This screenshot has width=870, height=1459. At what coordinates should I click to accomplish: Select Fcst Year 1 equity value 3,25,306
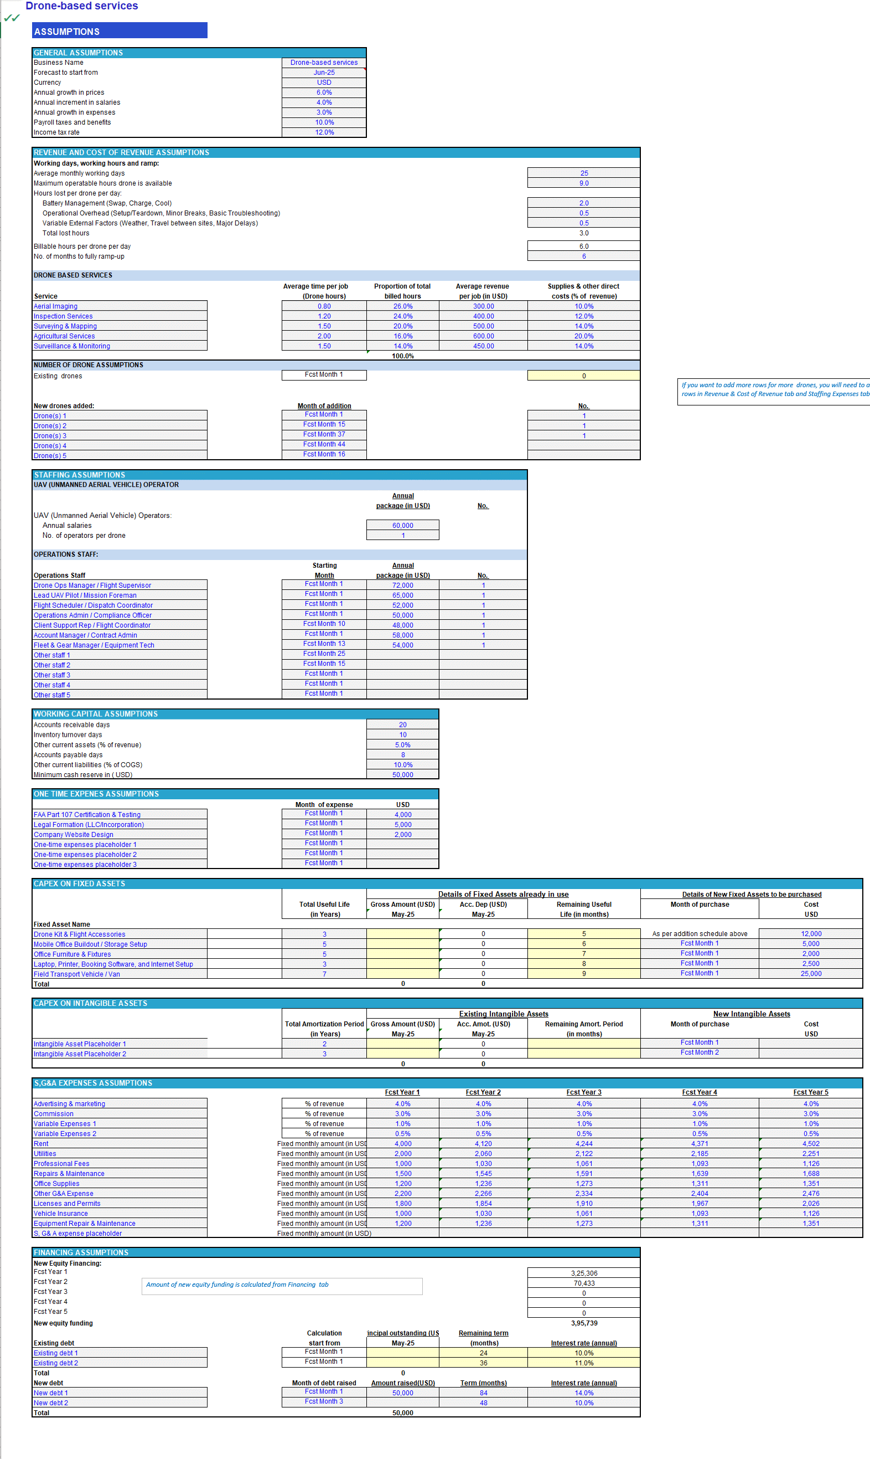coord(583,1273)
